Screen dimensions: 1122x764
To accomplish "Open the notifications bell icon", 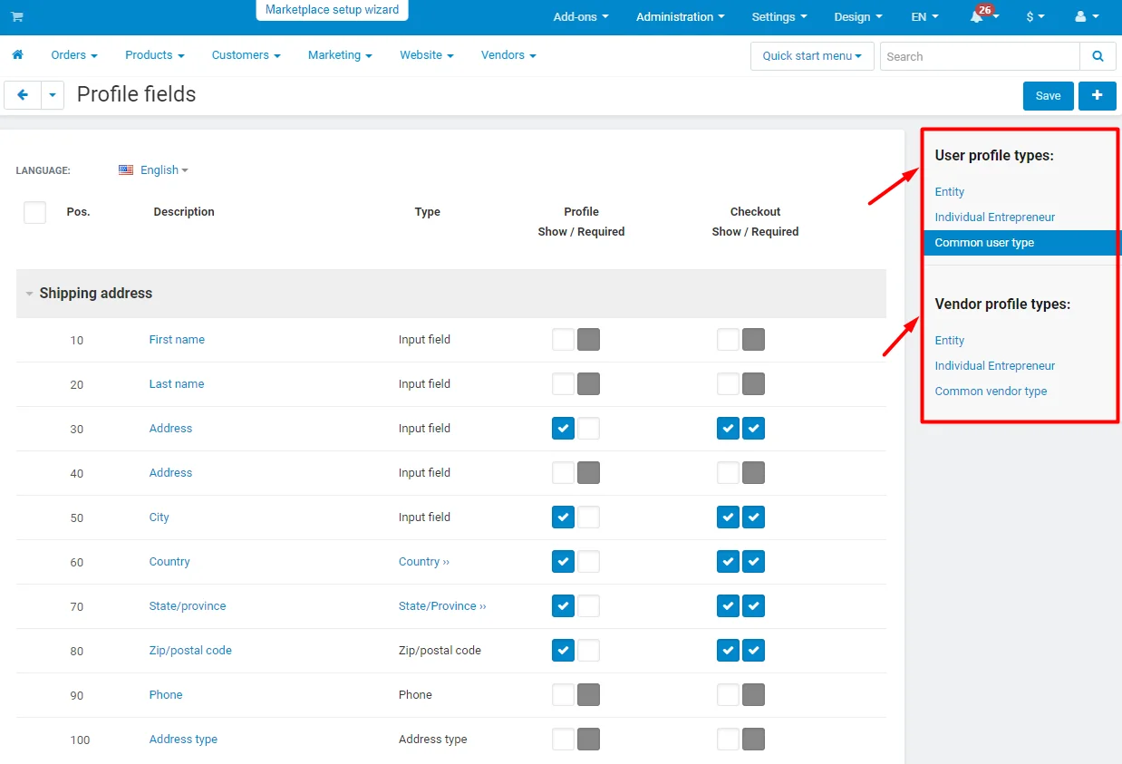I will (977, 17).
